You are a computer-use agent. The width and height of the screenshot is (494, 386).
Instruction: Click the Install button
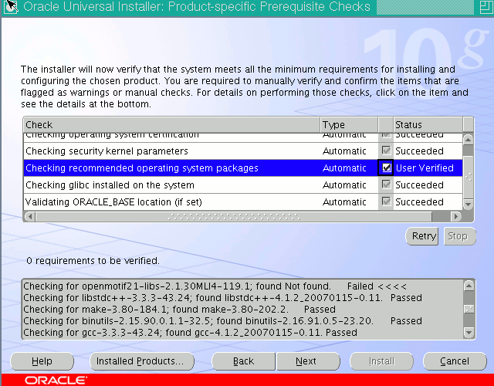click(381, 361)
